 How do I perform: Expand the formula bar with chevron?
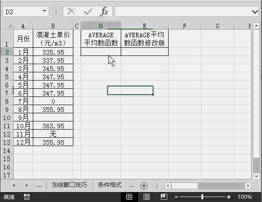coord(255,12)
